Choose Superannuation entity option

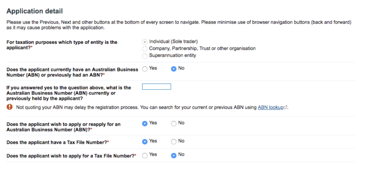coord(145,56)
